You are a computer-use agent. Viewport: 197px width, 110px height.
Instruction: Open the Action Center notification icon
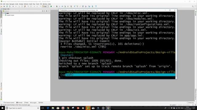click(194, 108)
